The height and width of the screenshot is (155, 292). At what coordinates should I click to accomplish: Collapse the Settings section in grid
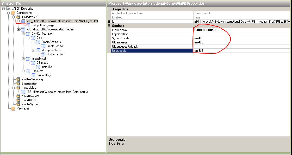click(109, 26)
